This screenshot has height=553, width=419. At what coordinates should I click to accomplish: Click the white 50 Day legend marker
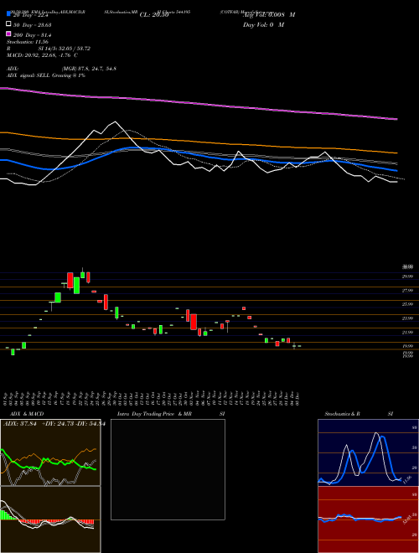coord(8,24)
